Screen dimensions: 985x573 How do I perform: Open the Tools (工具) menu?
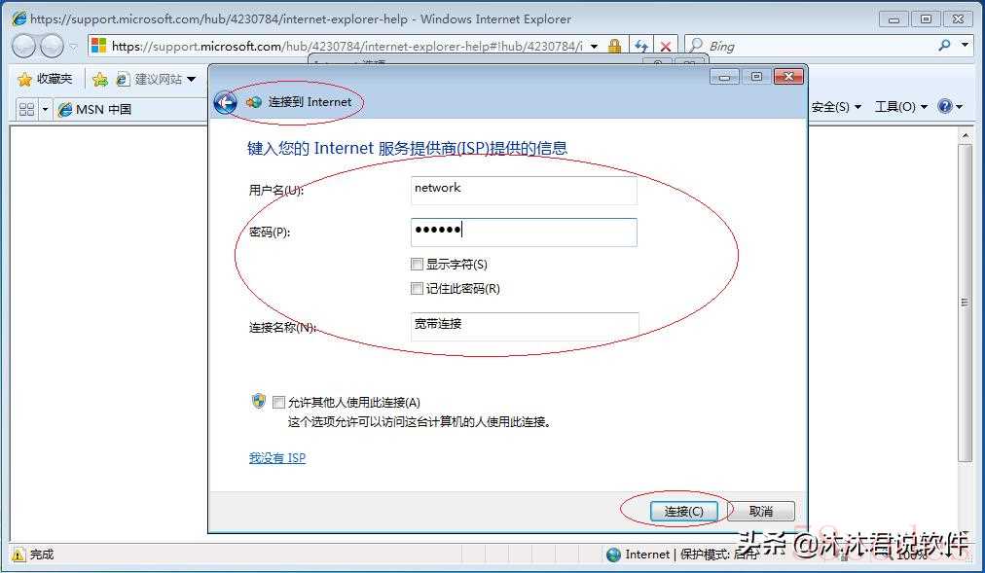(x=901, y=107)
